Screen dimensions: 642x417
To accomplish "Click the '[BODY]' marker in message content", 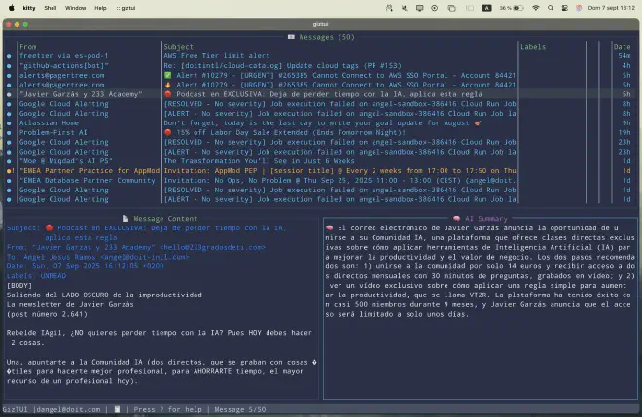I will [x=19, y=285].
